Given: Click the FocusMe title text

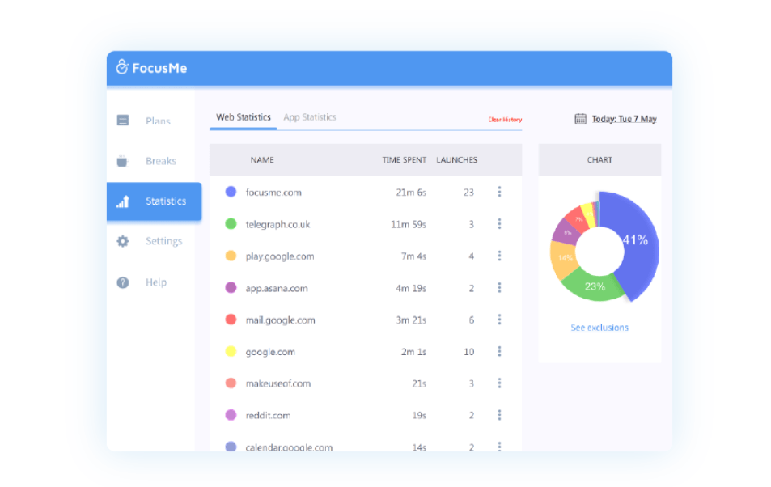Looking at the screenshot, I should [159, 68].
